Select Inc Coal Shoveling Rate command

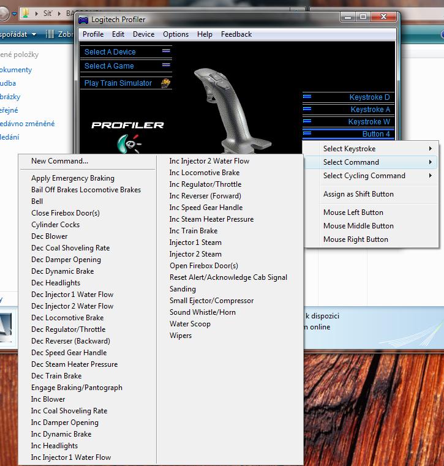[69, 411]
